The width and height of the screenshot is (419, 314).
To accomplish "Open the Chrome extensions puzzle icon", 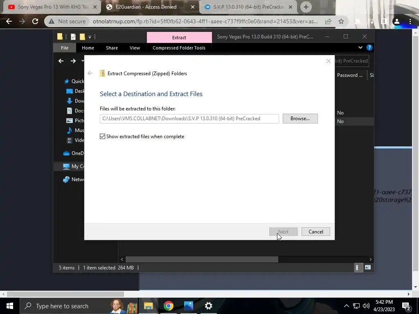I will [358, 21].
